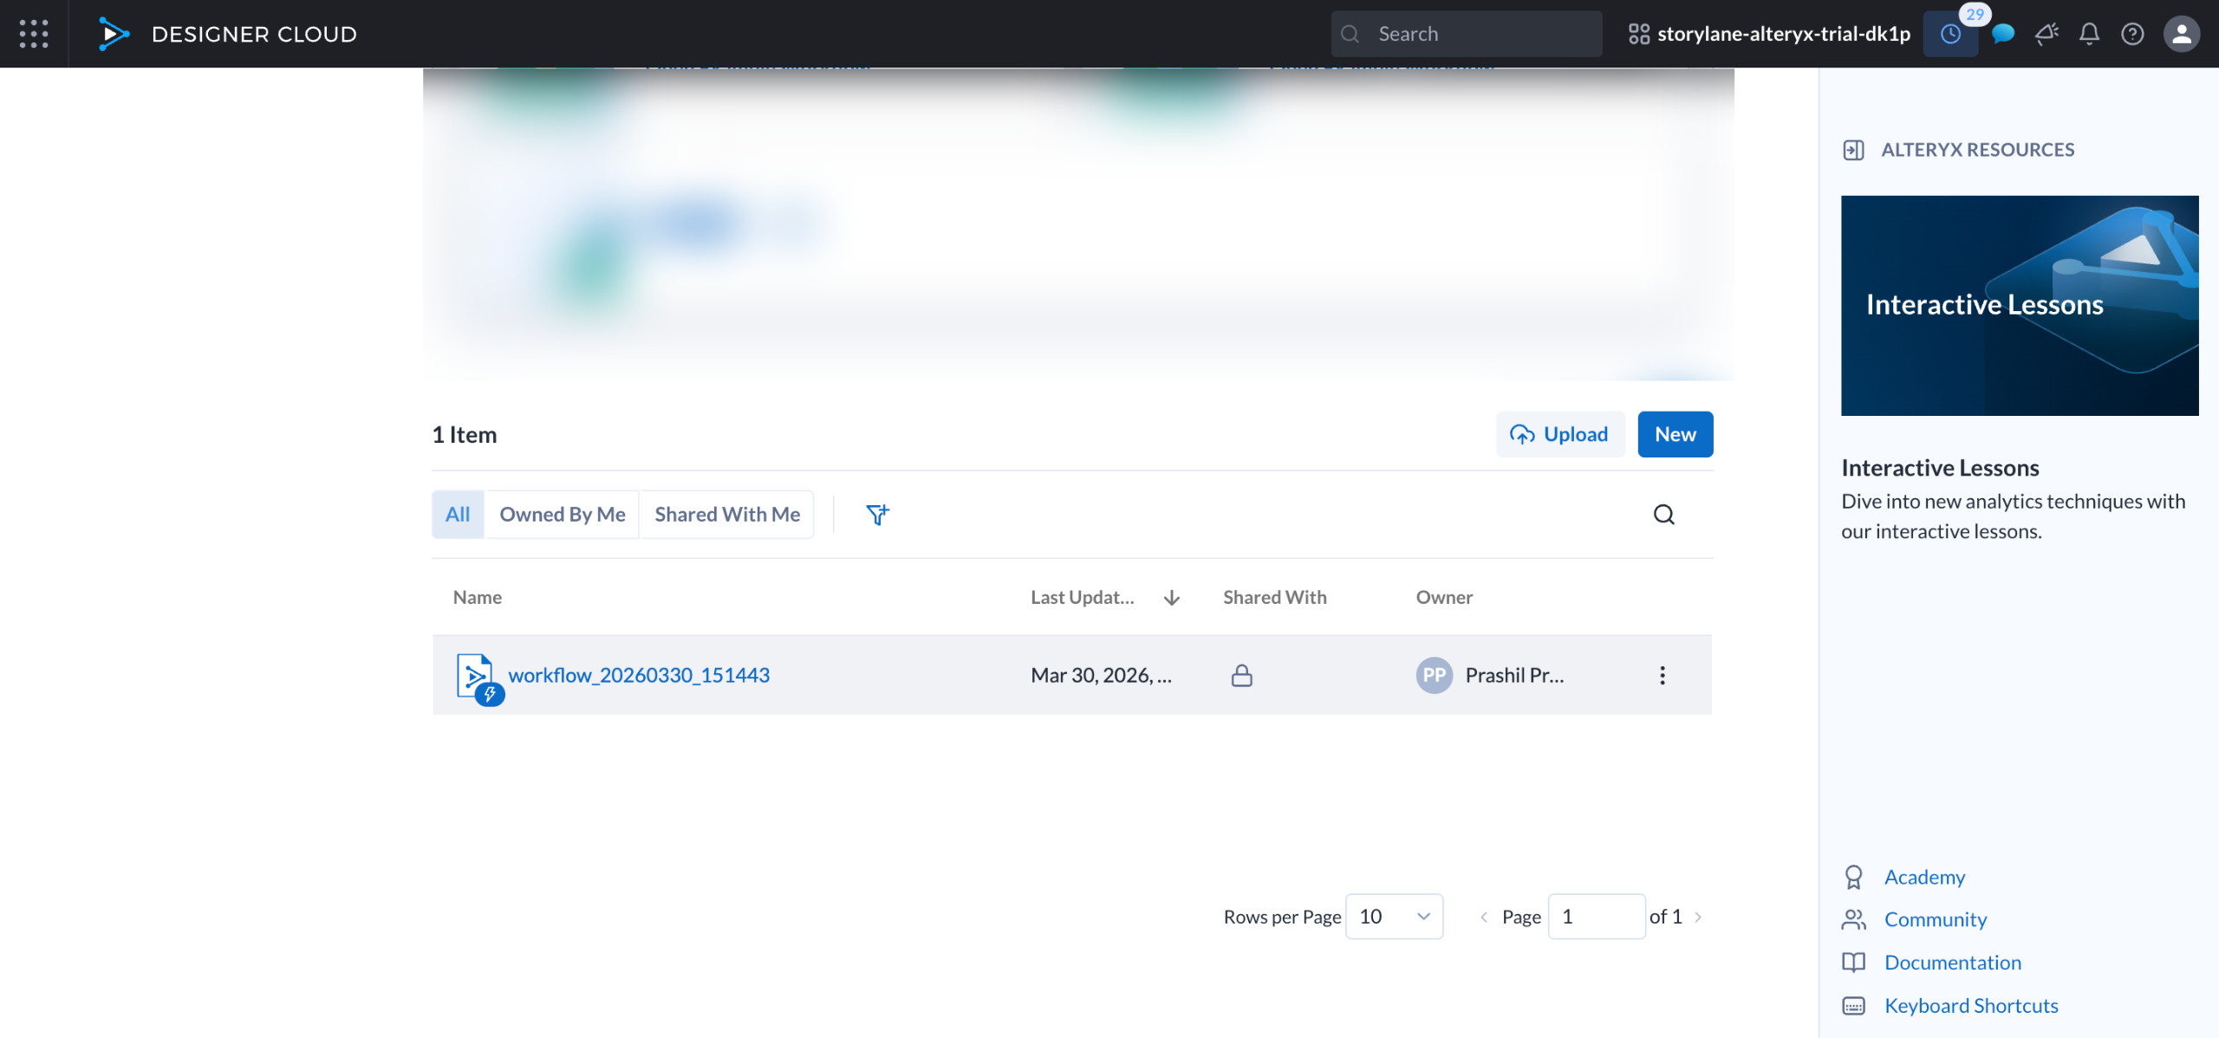The width and height of the screenshot is (2219, 1038).
Task: Click the Page number input field
Action: [x=1596, y=916]
